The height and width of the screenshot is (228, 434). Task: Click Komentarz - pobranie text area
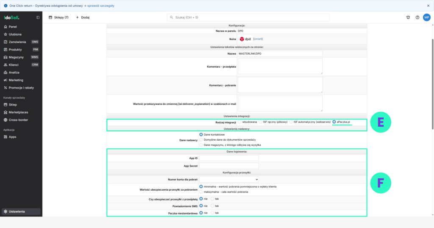tap(280, 85)
